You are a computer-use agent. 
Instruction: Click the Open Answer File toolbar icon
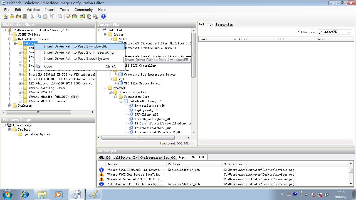coord(12,16)
